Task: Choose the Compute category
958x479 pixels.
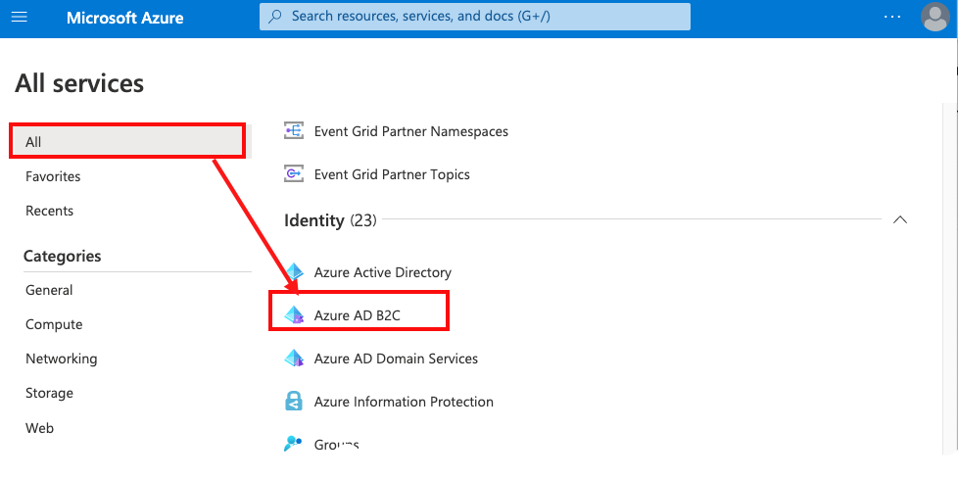Action: tap(54, 324)
